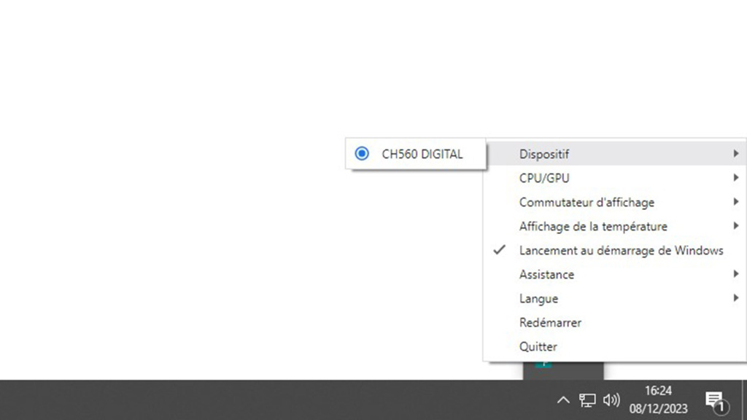Screen dimensions: 747x420
Task: Click the checkmark beside Lancement au démarrage
Action: point(500,250)
